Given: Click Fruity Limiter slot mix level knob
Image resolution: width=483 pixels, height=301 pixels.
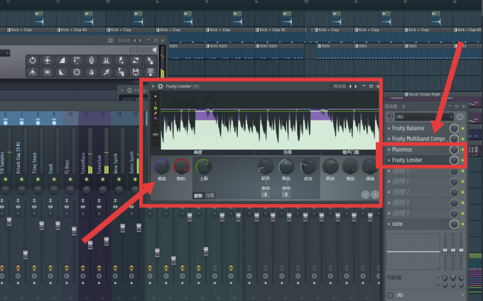Looking at the screenshot, I should (x=454, y=160).
